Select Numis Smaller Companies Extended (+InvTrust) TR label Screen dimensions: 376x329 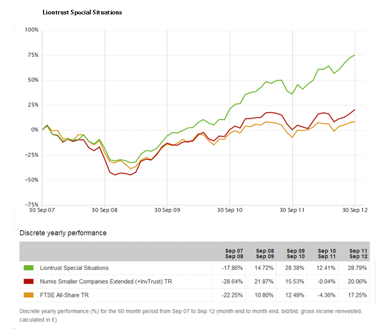click(106, 281)
